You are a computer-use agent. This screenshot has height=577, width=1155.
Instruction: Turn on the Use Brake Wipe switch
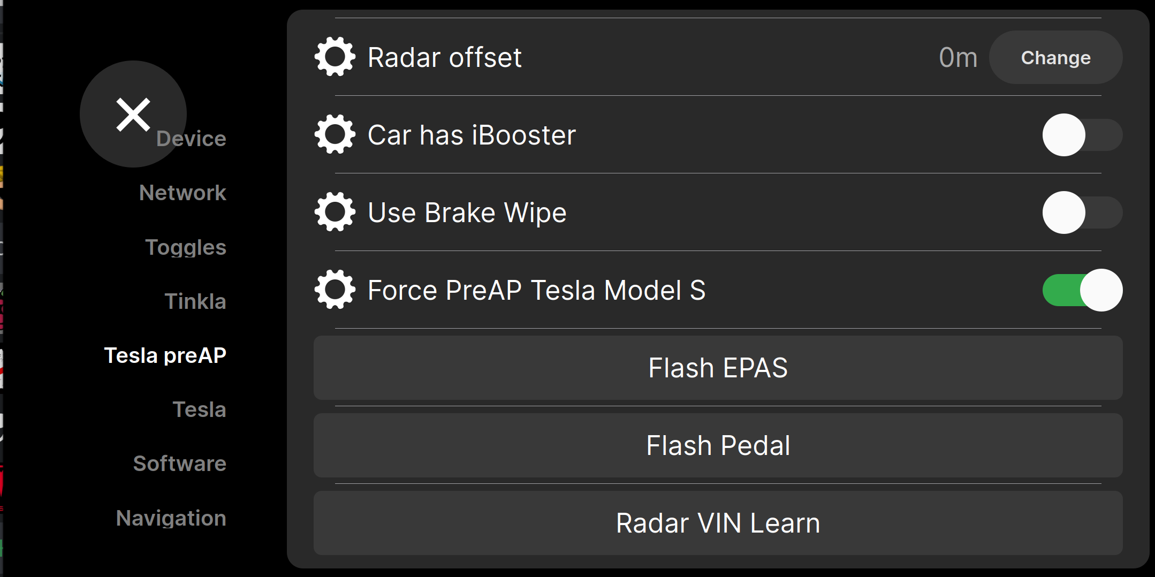[x=1082, y=212]
